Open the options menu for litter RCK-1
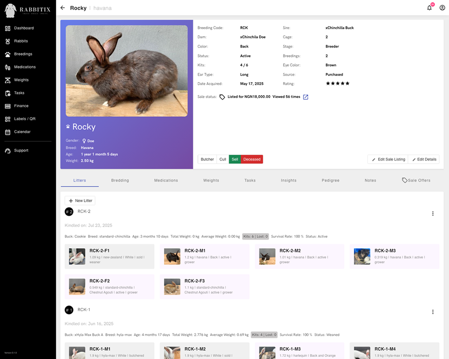Image resolution: width=449 pixels, height=359 pixels. pyautogui.click(x=432, y=311)
